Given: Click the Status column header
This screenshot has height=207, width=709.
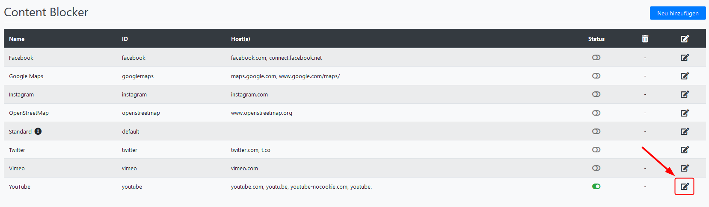Looking at the screenshot, I should point(596,39).
